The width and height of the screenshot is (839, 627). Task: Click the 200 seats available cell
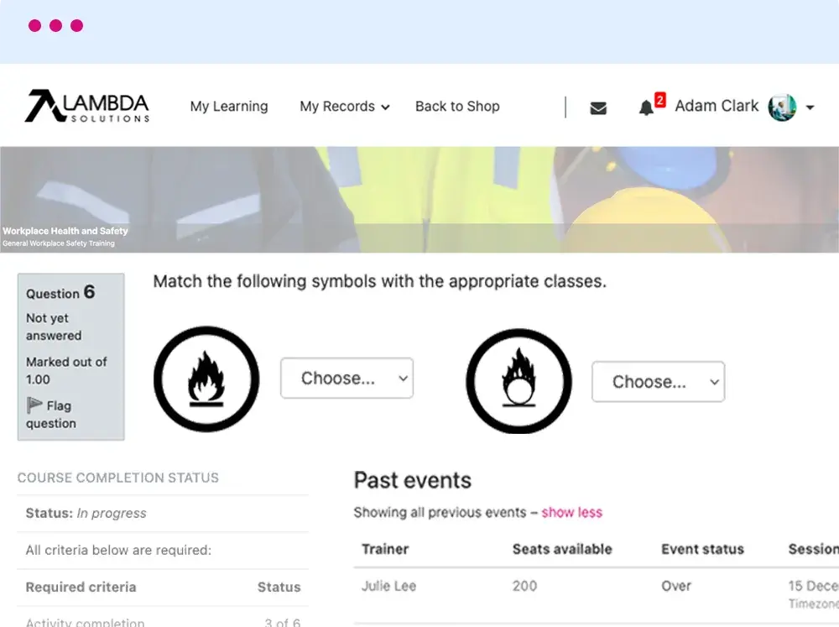click(524, 587)
